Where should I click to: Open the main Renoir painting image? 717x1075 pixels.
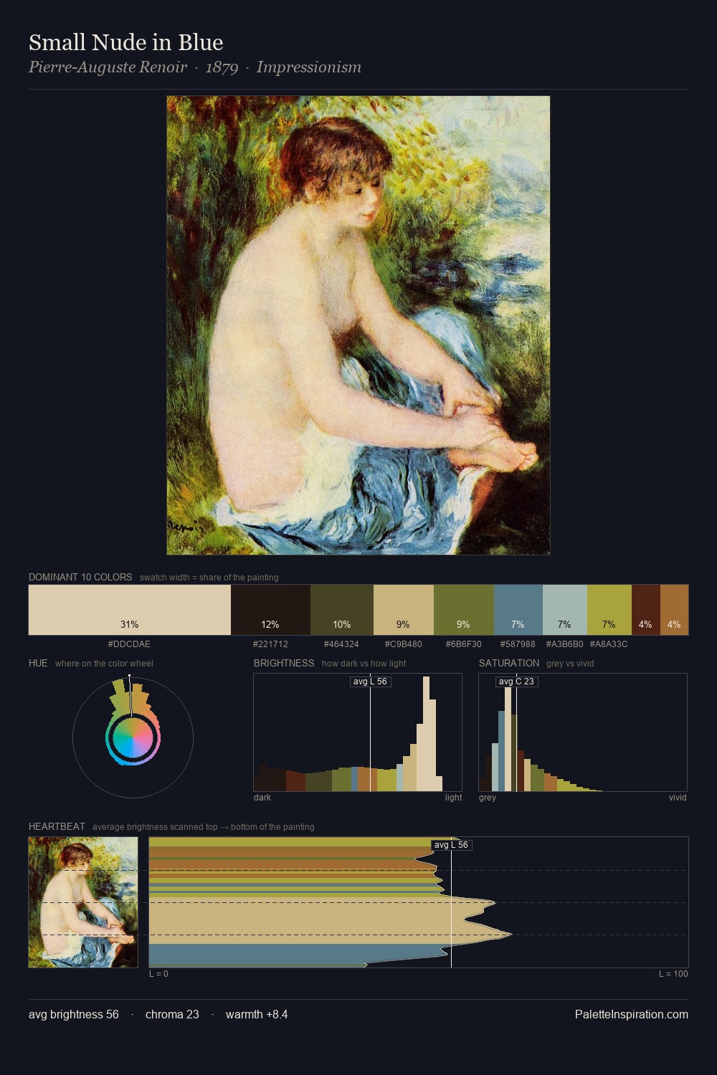coord(358,325)
